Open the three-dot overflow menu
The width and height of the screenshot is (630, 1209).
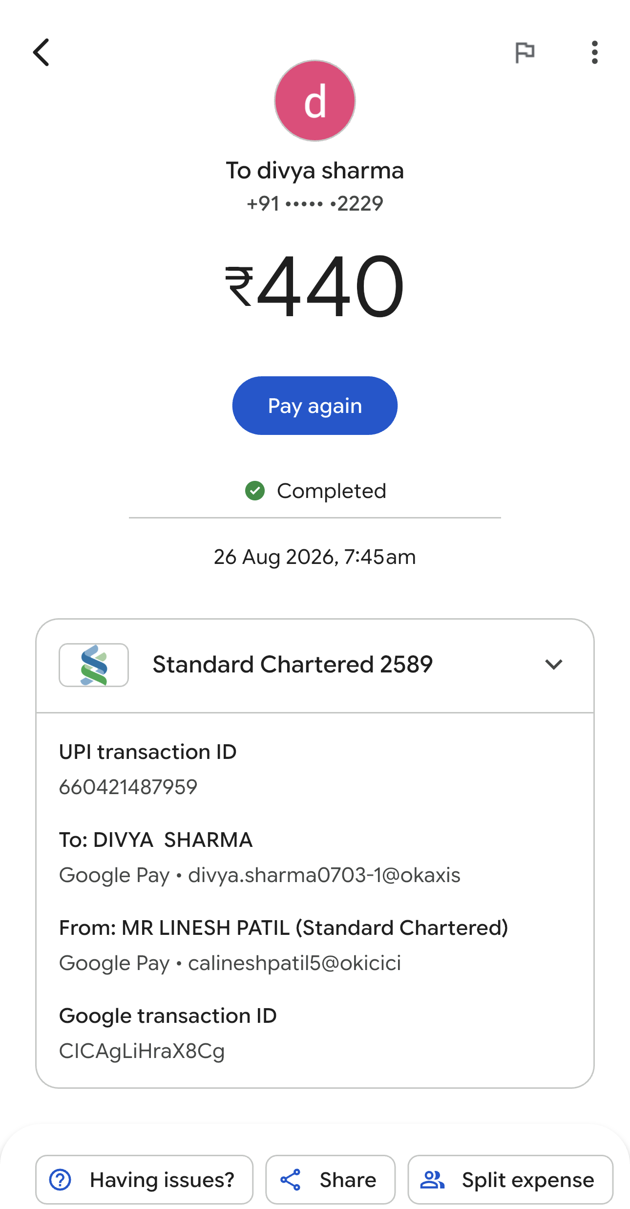tap(594, 52)
